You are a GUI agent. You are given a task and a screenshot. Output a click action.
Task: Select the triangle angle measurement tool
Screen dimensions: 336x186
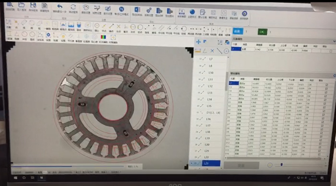click(x=16, y=34)
